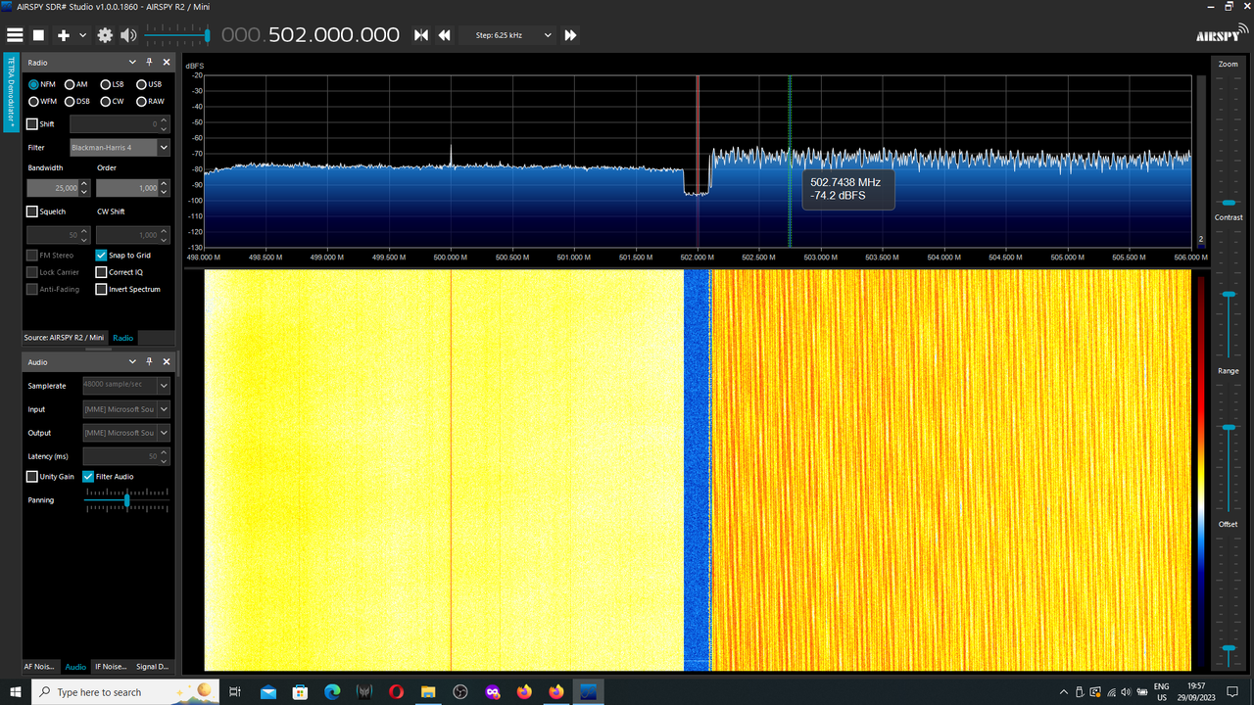
Task: Select the WFM demodulation mode
Action: tap(43, 101)
